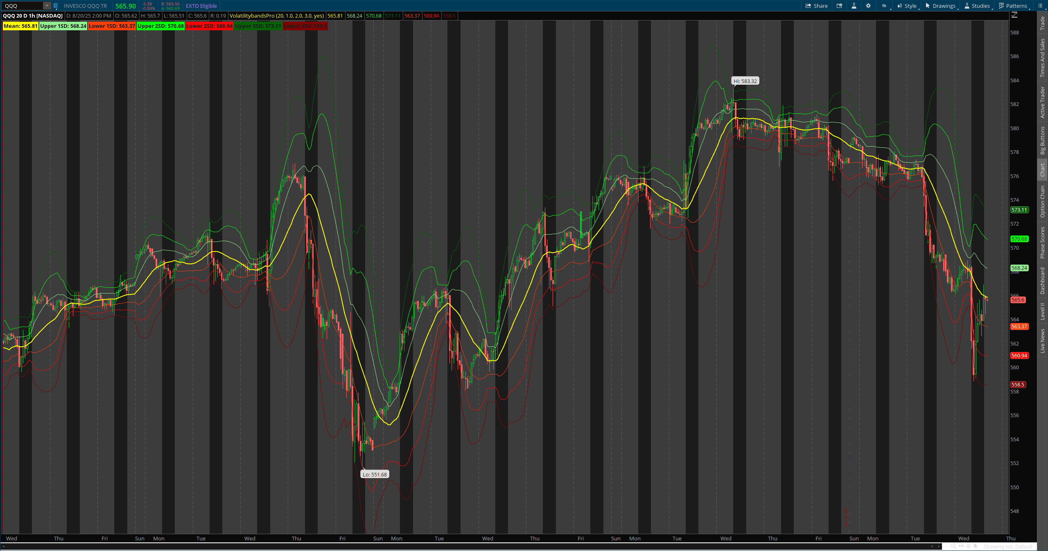Open the chart list menu at far top right
This screenshot has height=551, width=1048.
click(x=1040, y=6)
